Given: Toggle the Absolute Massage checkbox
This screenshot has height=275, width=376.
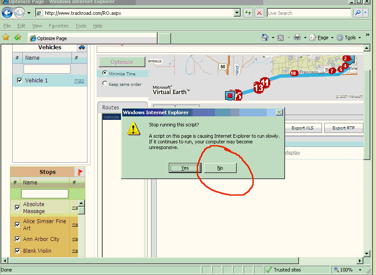Looking at the screenshot, I should [x=17, y=207].
